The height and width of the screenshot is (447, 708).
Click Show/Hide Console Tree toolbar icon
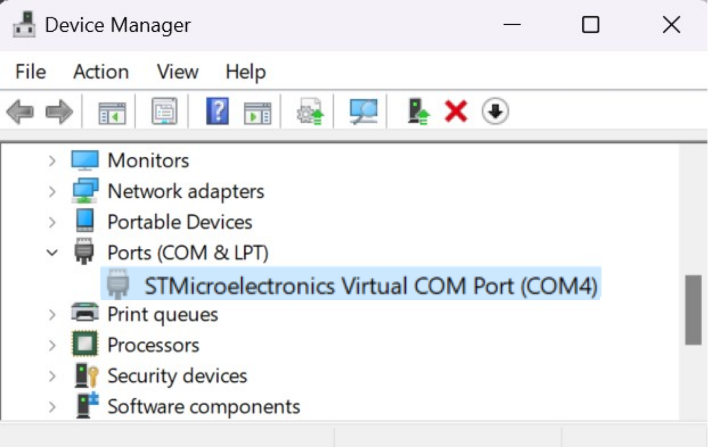pos(112,112)
